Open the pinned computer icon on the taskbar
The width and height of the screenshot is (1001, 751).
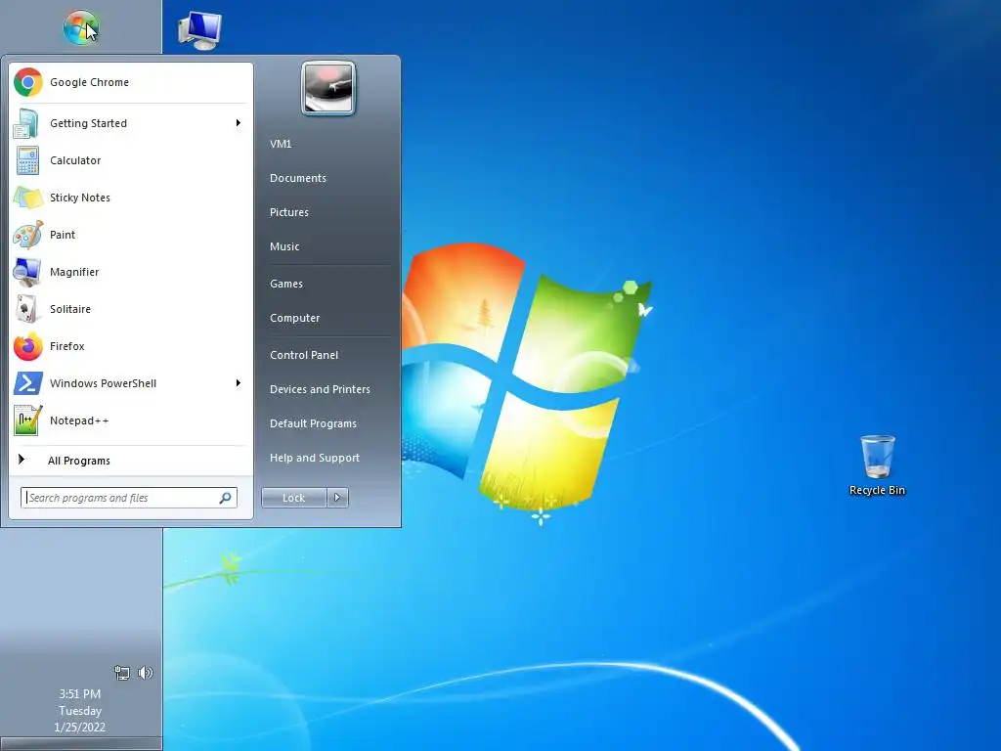click(x=199, y=30)
